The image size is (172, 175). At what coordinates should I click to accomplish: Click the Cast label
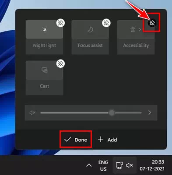click(44, 86)
